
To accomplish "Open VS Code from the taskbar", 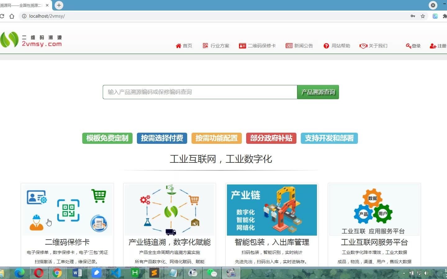I will click(115, 273).
